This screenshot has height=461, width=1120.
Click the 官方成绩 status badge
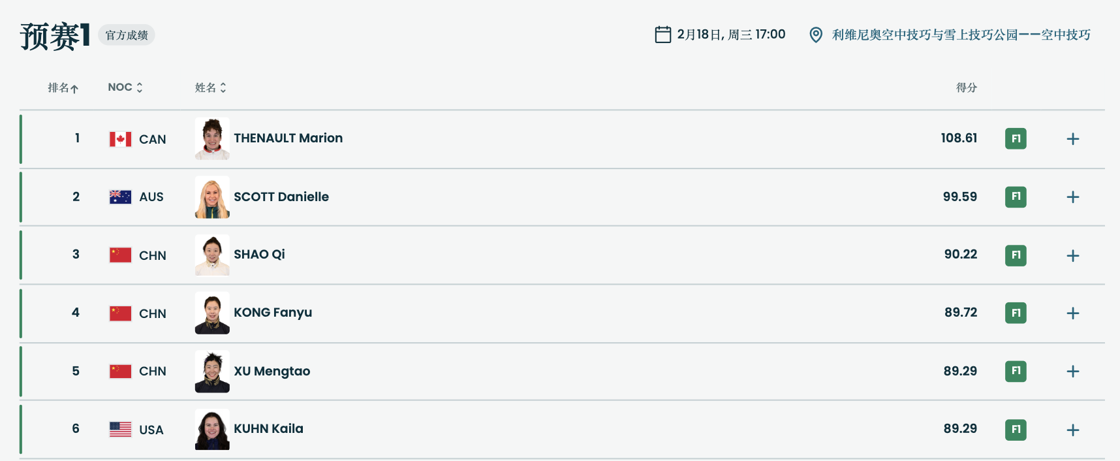click(x=127, y=35)
